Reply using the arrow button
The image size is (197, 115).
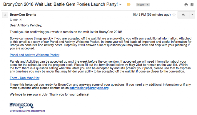(x=183, y=15)
